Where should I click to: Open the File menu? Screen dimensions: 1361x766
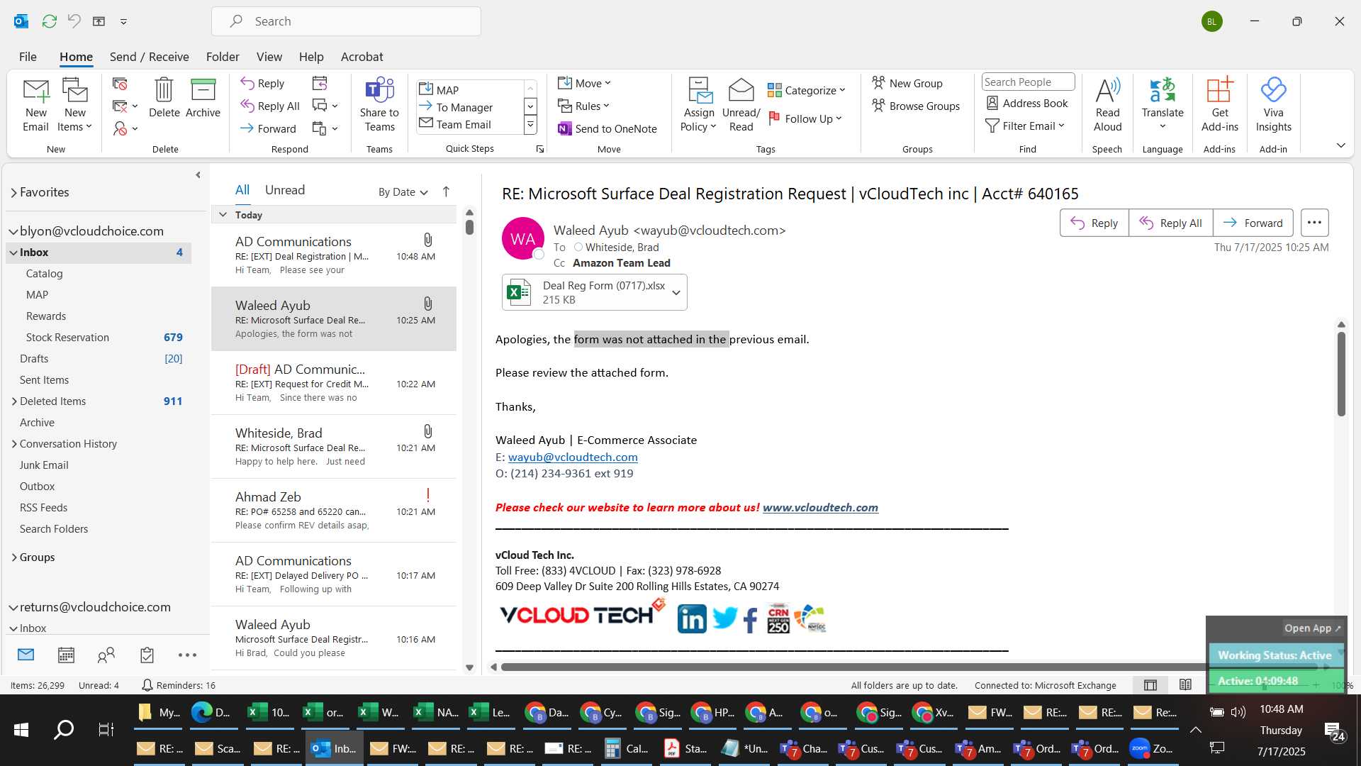[28, 57]
